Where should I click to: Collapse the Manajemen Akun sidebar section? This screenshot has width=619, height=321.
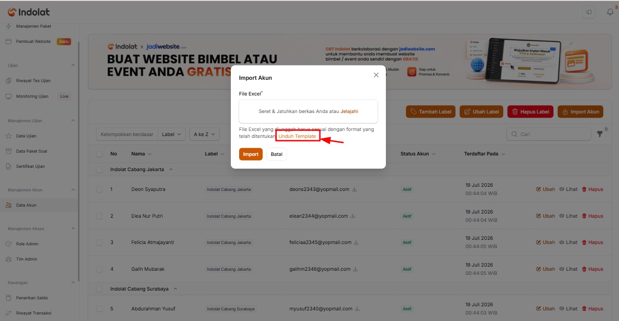(73, 190)
